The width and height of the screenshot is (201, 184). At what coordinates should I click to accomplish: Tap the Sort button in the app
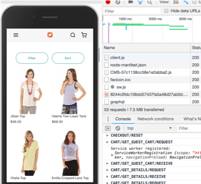(x=68, y=58)
